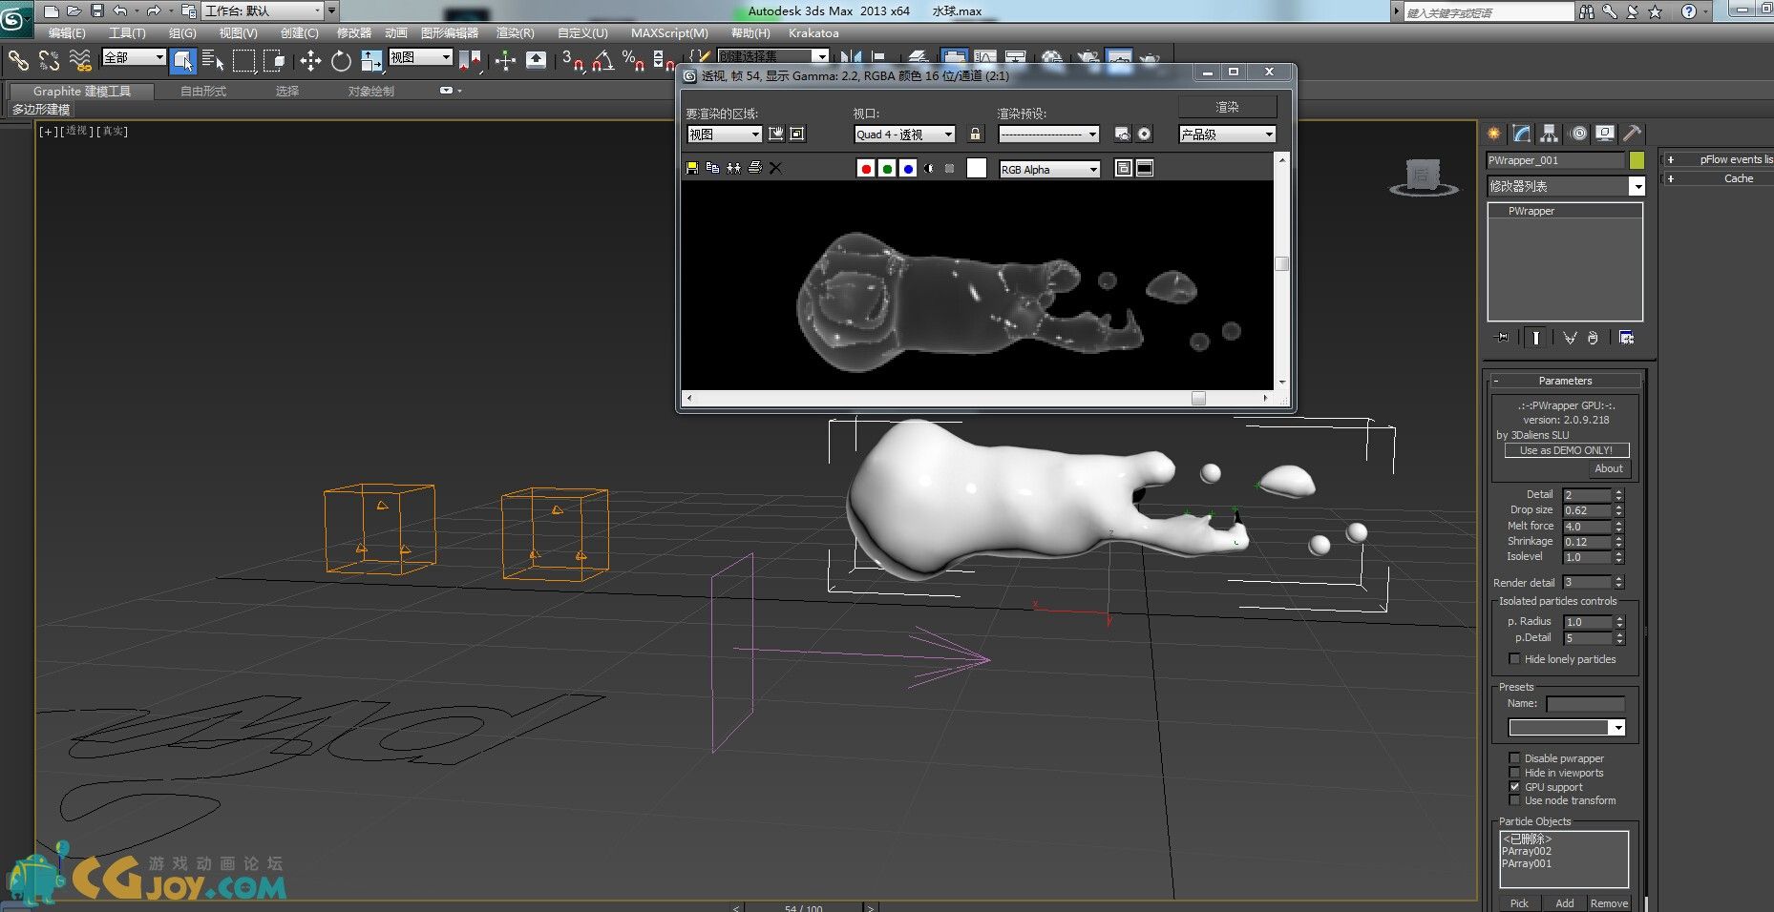The width and height of the screenshot is (1774, 912).
Task: Open Render Setup icon in render window
Action: [1122, 135]
